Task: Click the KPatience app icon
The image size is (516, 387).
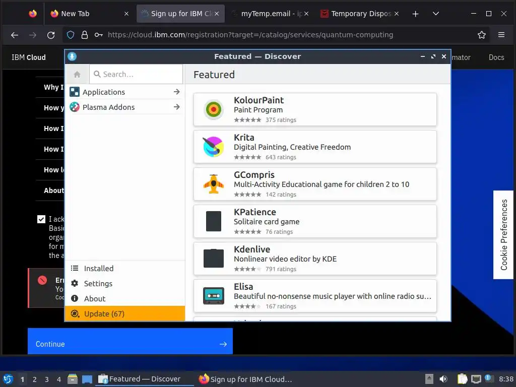Action: (x=214, y=221)
